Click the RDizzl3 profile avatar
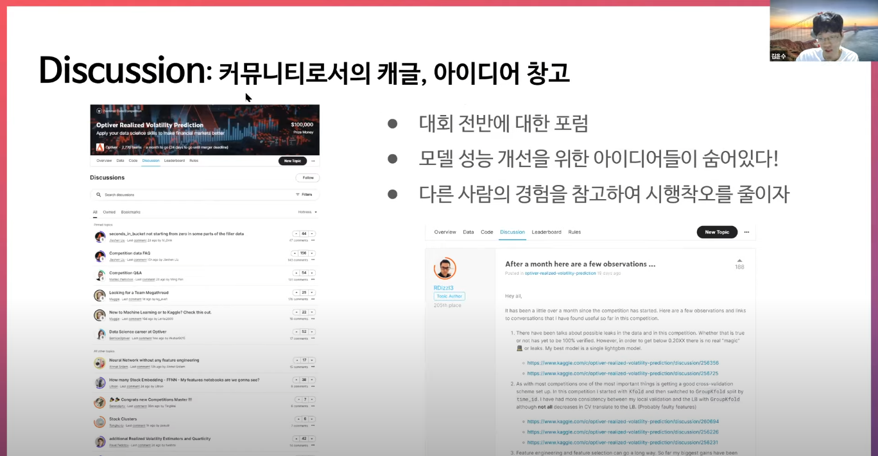 pos(444,268)
